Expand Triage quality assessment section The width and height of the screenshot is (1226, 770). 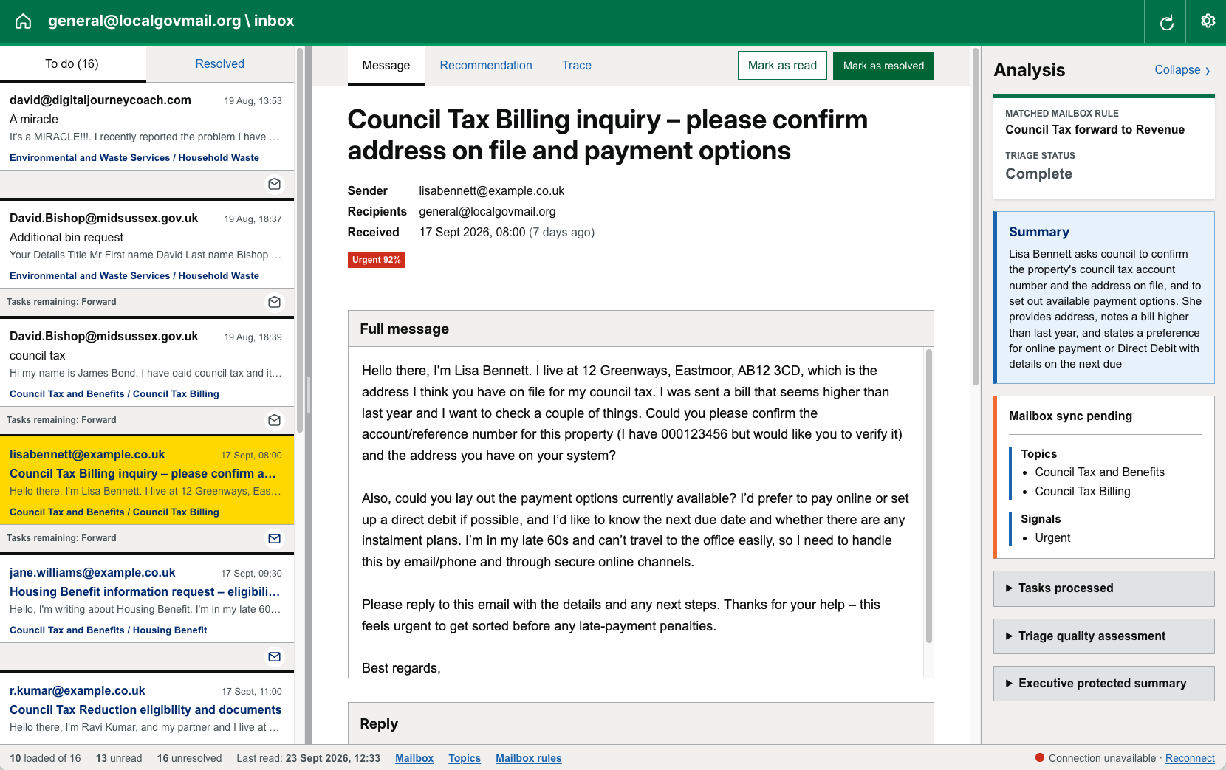point(1103,636)
